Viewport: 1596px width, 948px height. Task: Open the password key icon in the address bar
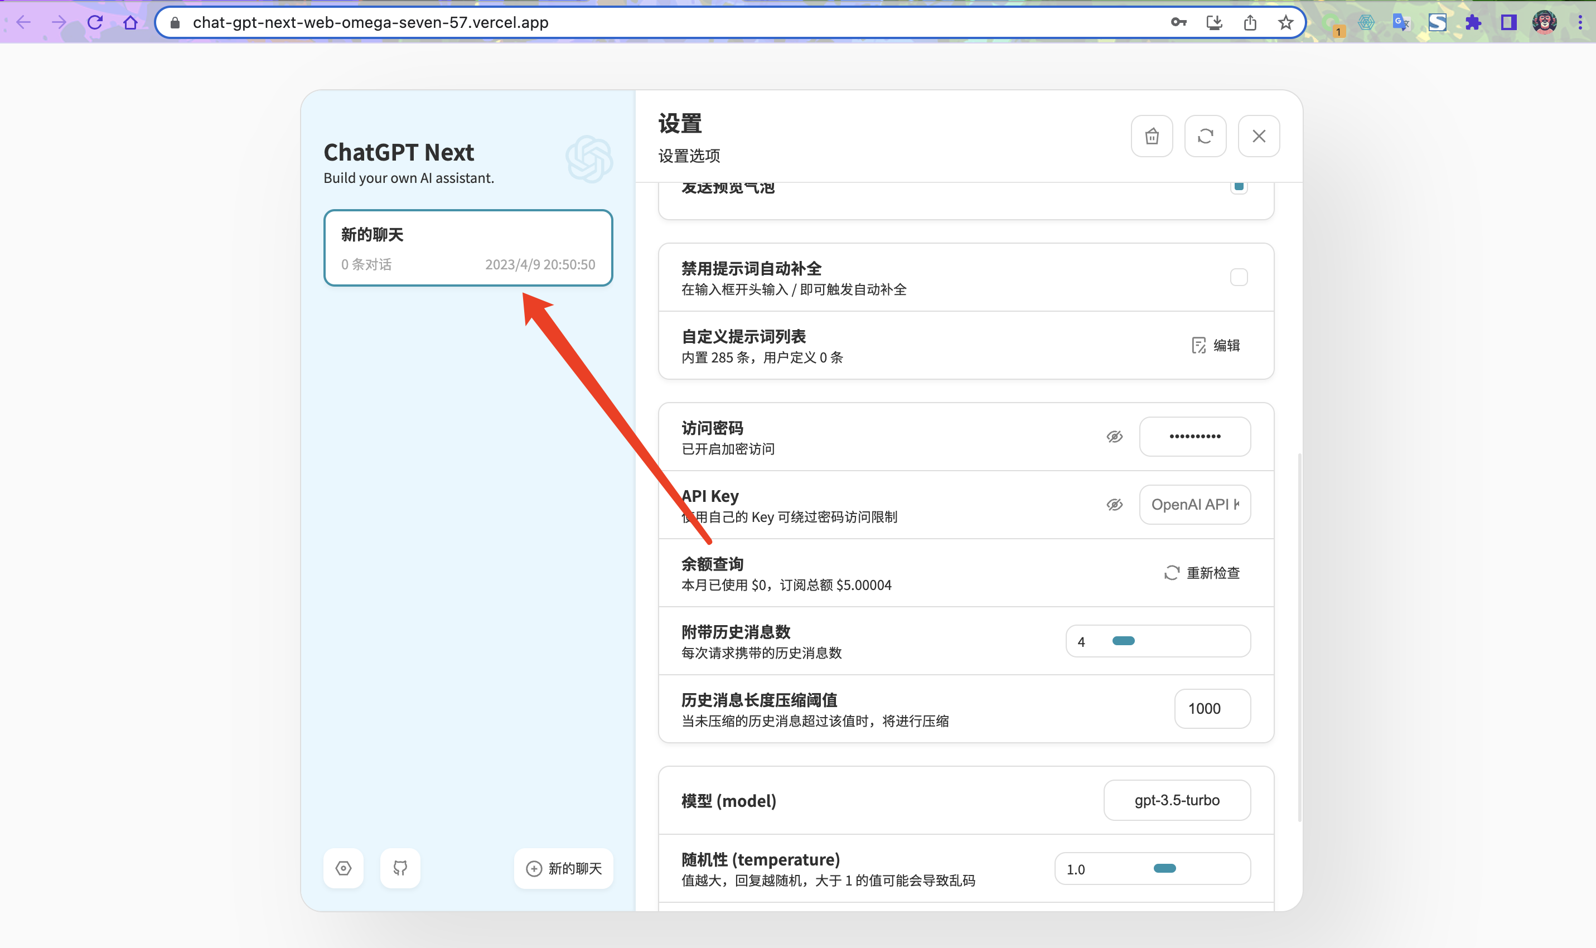tap(1178, 23)
